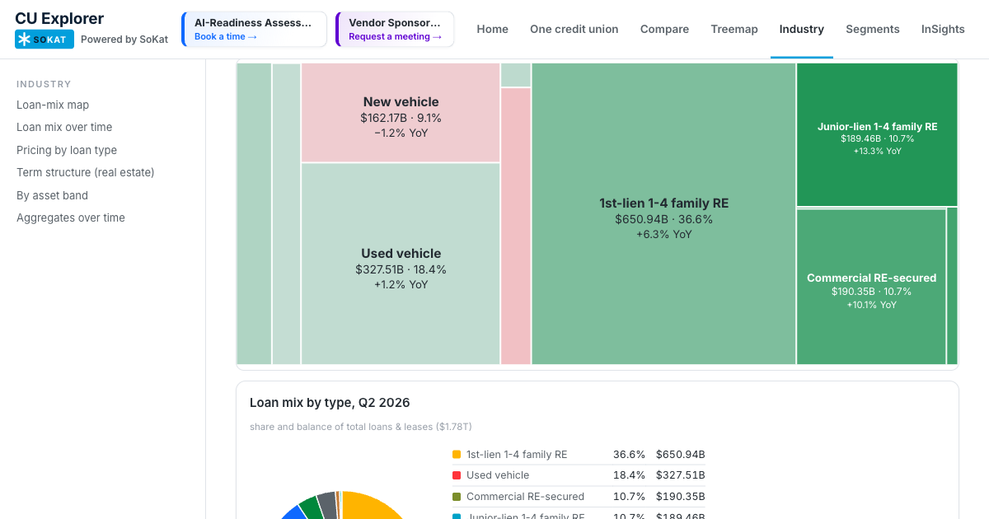
Task: Switch to the Compare tab
Action: click(x=664, y=29)
